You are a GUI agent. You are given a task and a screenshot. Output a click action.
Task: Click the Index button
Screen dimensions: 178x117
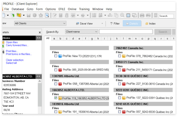point(150,23)
